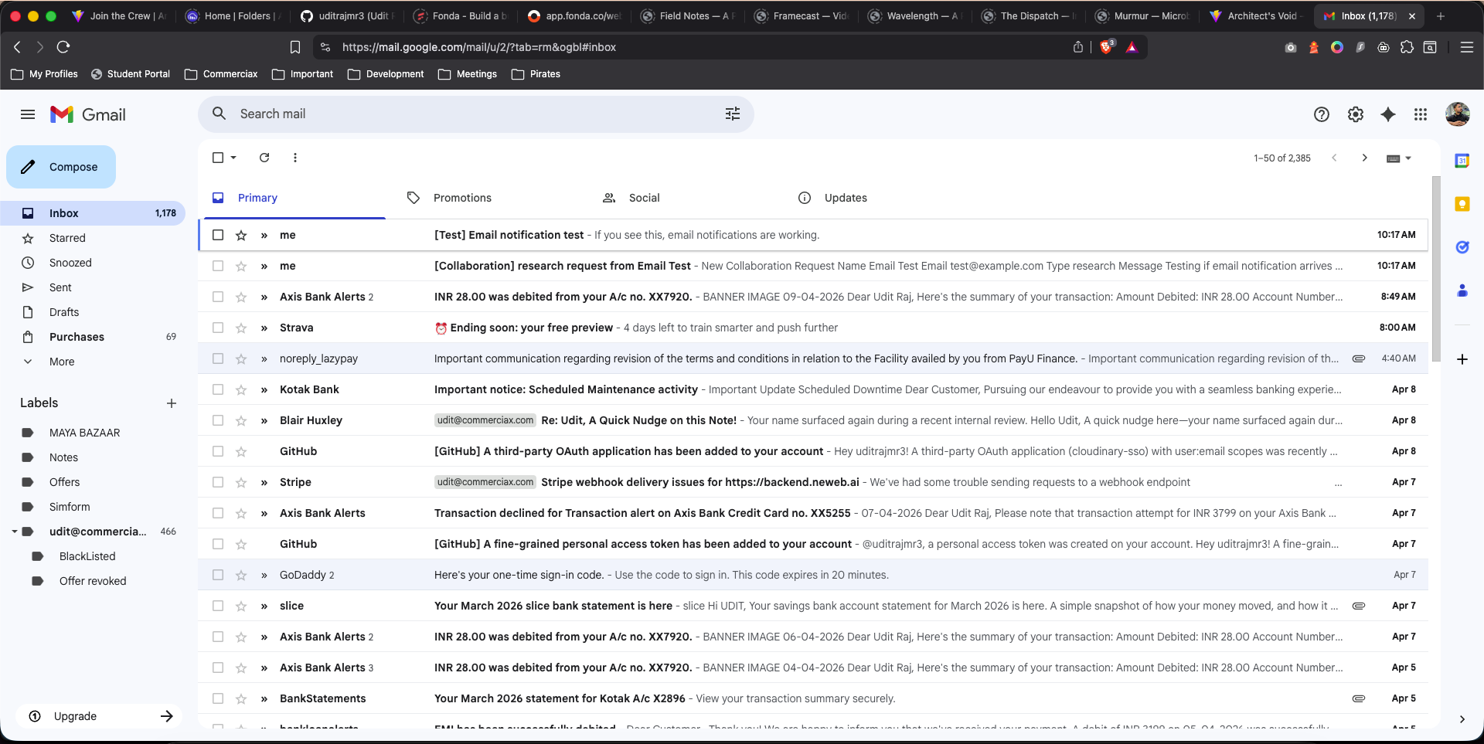Image resolution: width=1484 pixels, height=744 pixels.
Task: Expand the More sidebar section
Action: tap(62, 362)
